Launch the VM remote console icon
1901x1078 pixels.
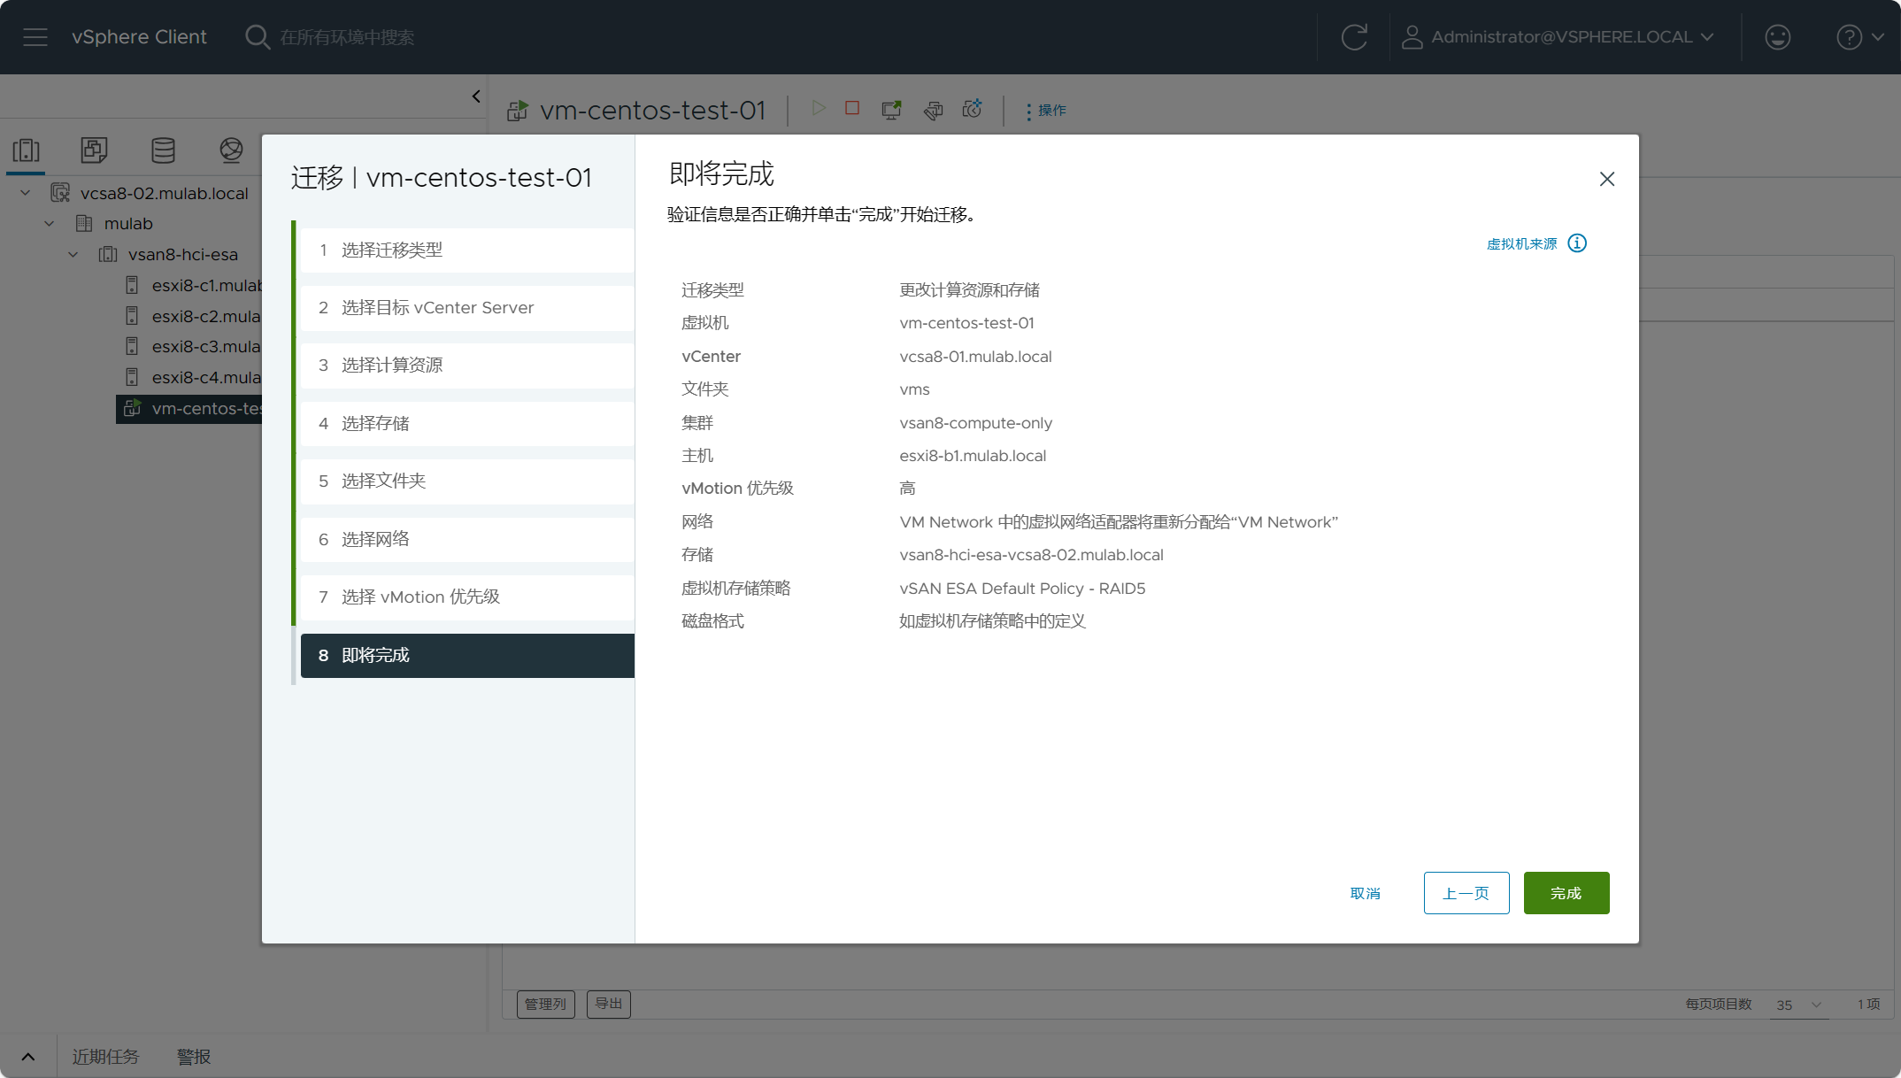click(892, 109)
